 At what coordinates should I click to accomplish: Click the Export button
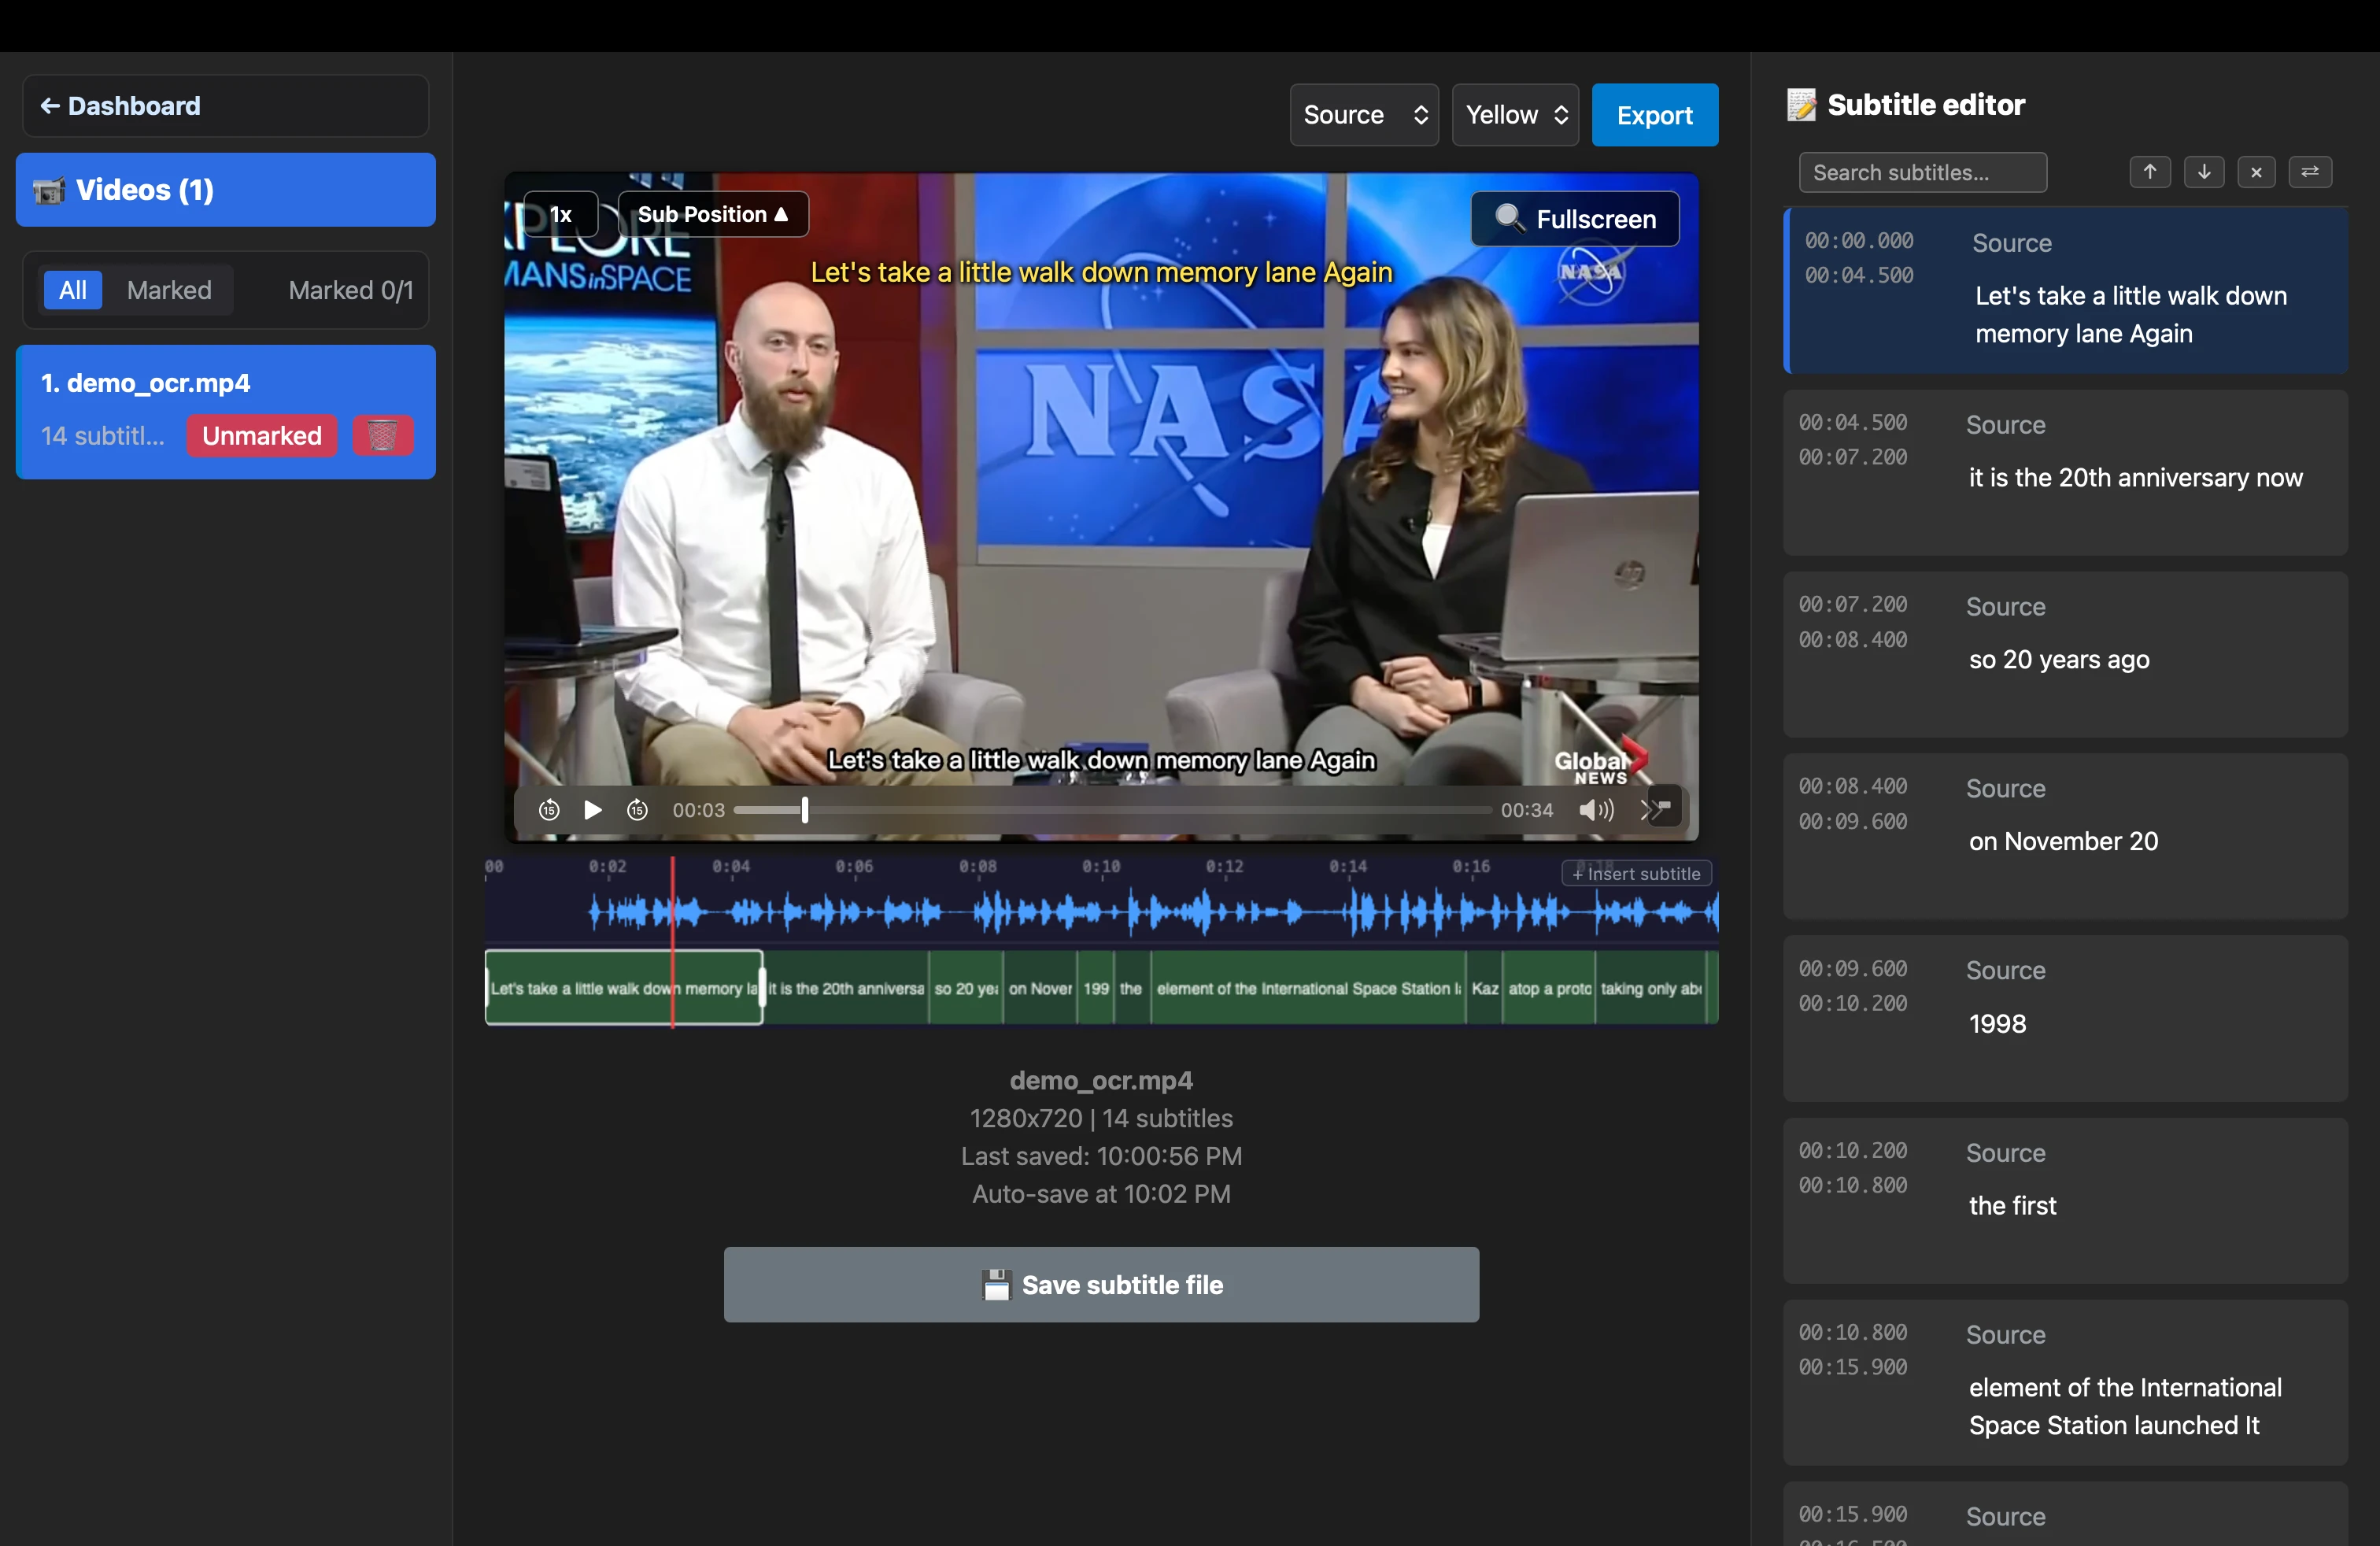[x=1654, y=115]
